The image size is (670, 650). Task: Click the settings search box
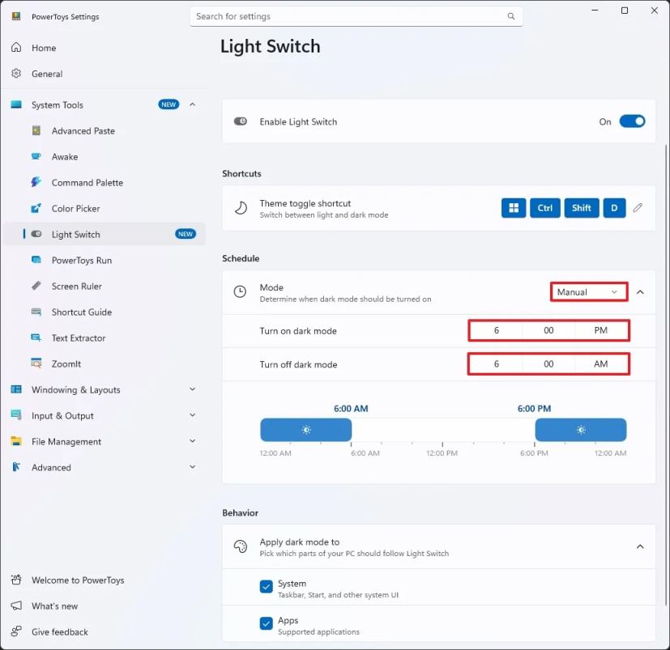point(356,16)
